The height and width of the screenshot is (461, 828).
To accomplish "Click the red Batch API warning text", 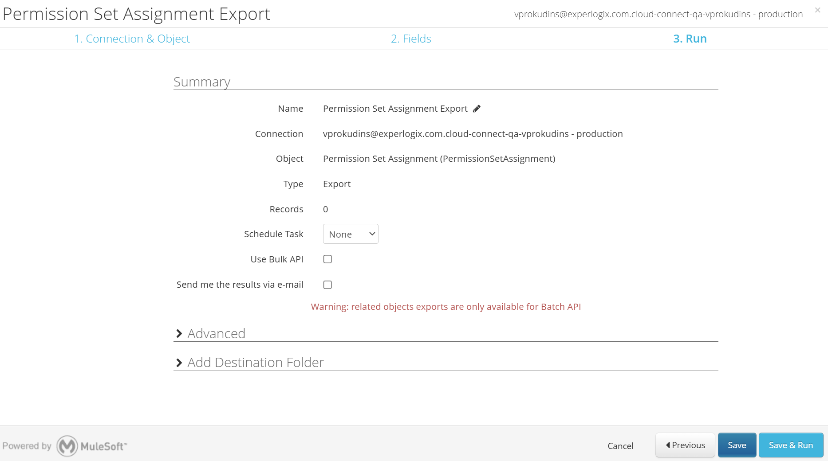I will pyautogui.click(x=446, y=307).
